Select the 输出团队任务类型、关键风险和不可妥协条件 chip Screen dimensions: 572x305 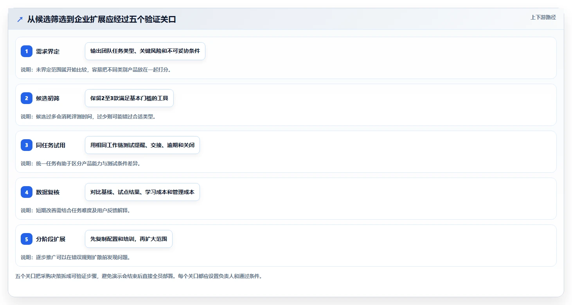click(x=145, y=51)
